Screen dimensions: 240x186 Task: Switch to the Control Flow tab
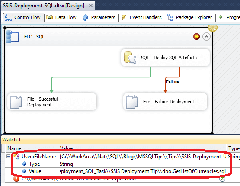click(24, 17)
